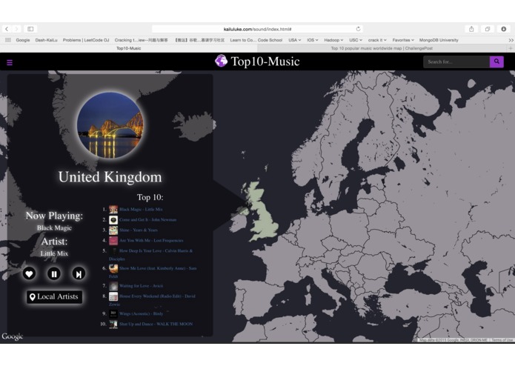The height and width of the screenshot is (366, 515).
Task: Open the Dash-KaiLu bookmark
Action: coord(46,40)
